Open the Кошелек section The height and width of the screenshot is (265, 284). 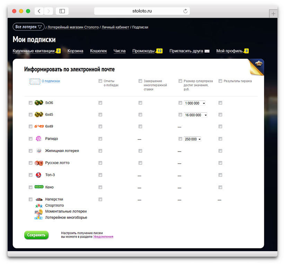[98, 51]
